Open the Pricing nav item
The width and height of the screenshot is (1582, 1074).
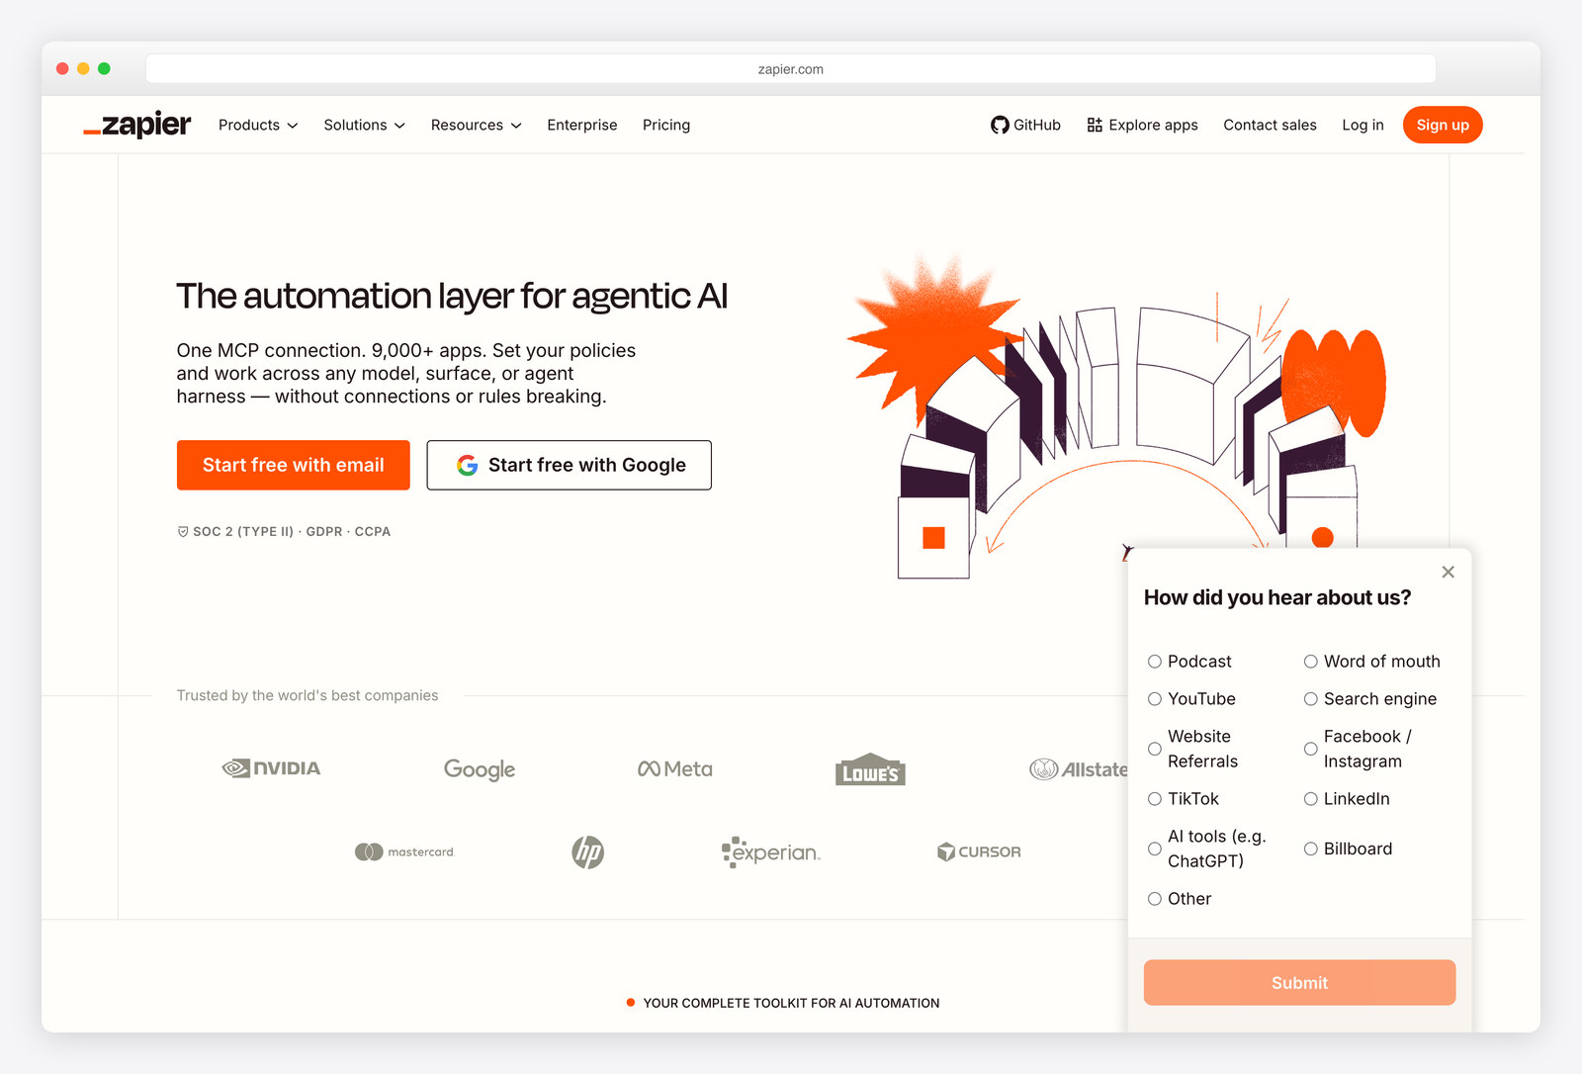click(666, 125)
